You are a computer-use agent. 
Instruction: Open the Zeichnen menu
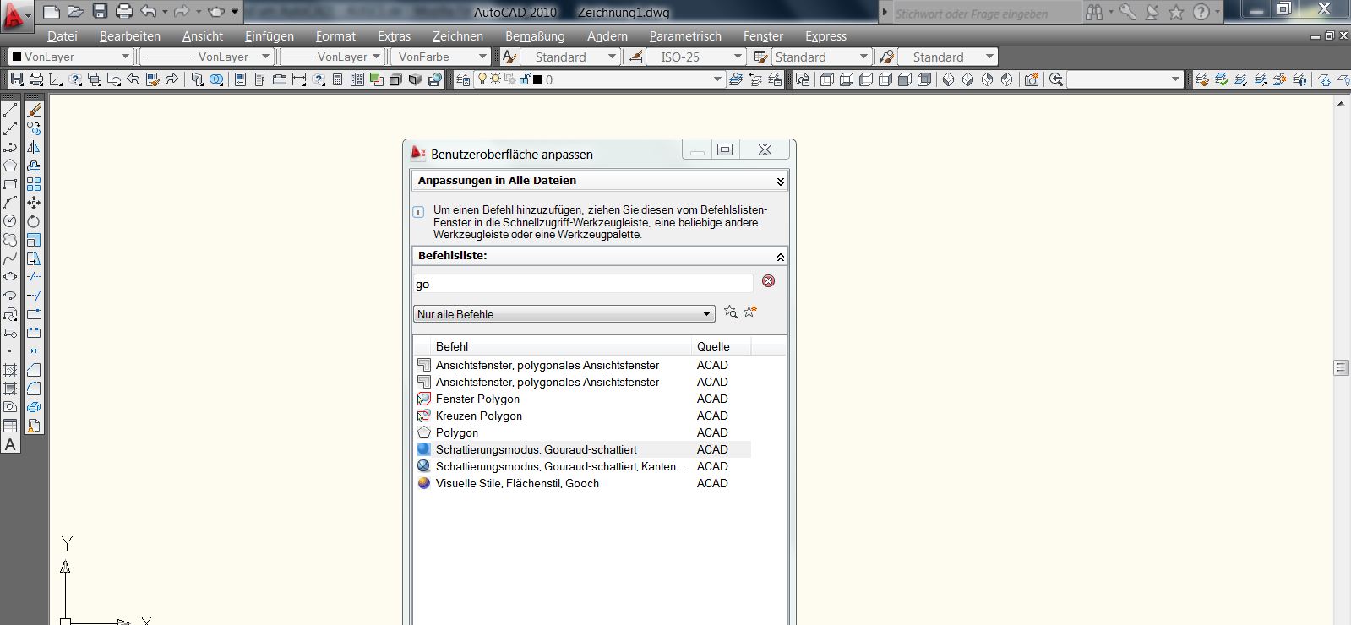pyautogui.click(x=458, y=36)
